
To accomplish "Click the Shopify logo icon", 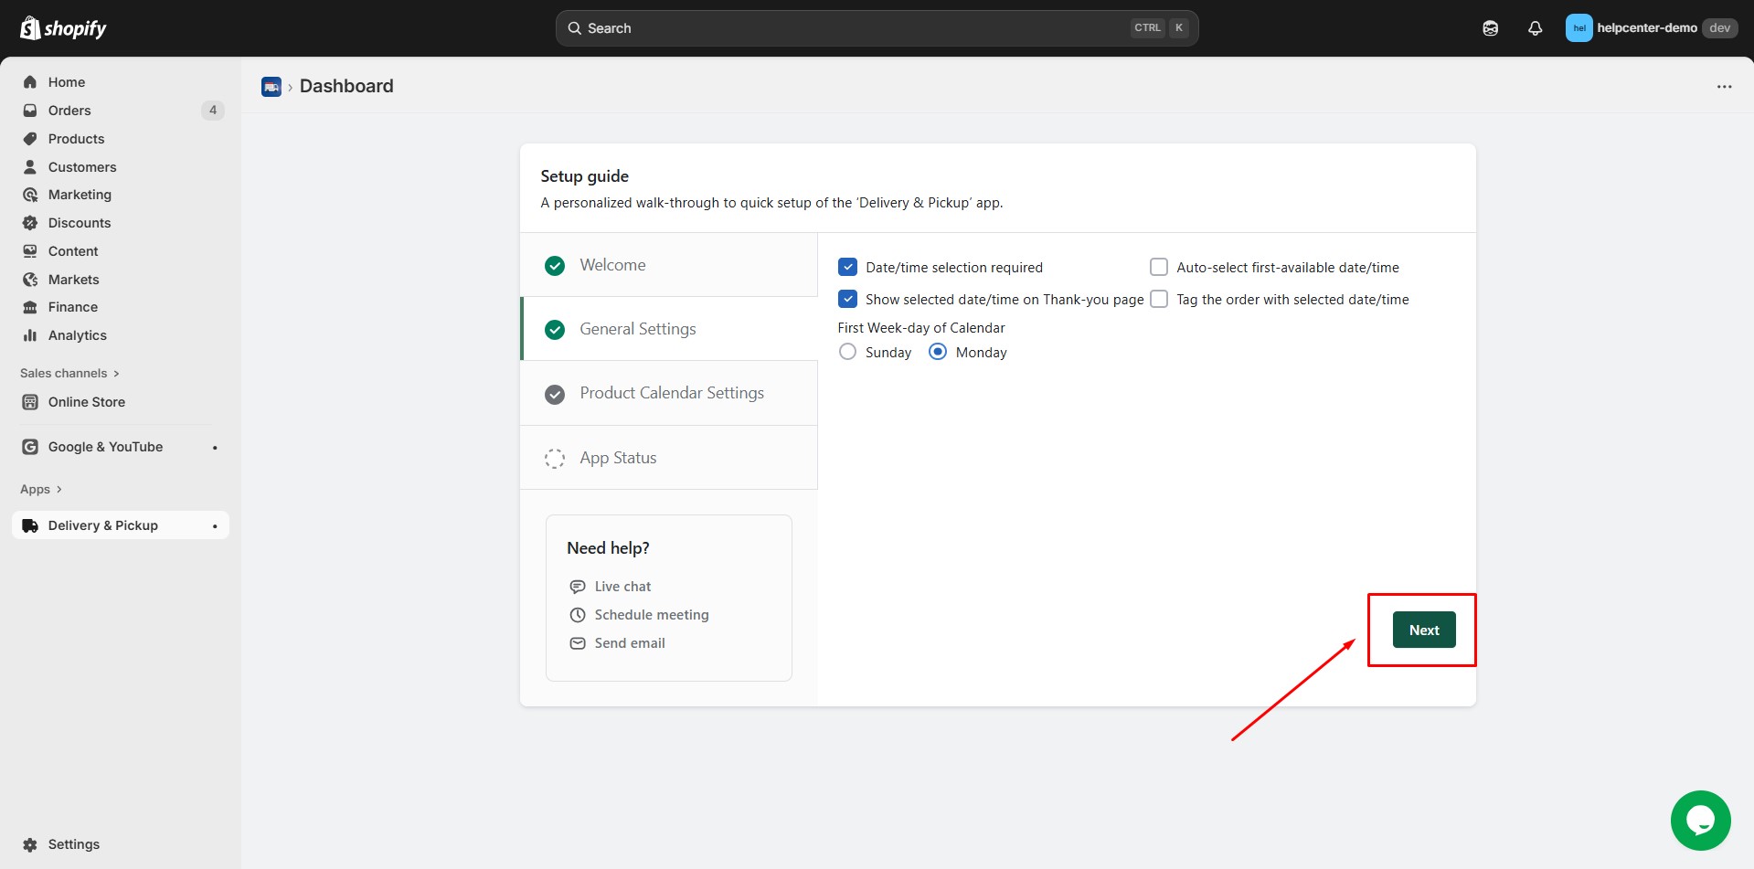I will tap(30, 28).
